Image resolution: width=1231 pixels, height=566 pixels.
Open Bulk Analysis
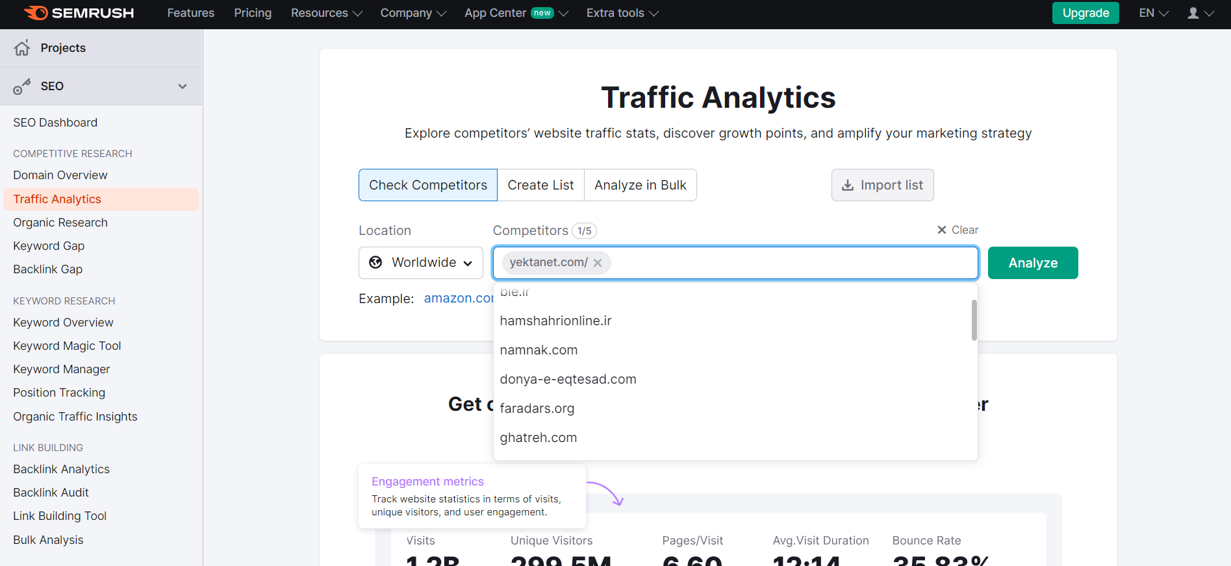[x=48, y=540]
